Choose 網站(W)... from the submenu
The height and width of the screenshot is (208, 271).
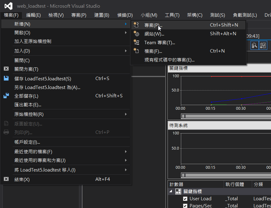tap(188, 34)
